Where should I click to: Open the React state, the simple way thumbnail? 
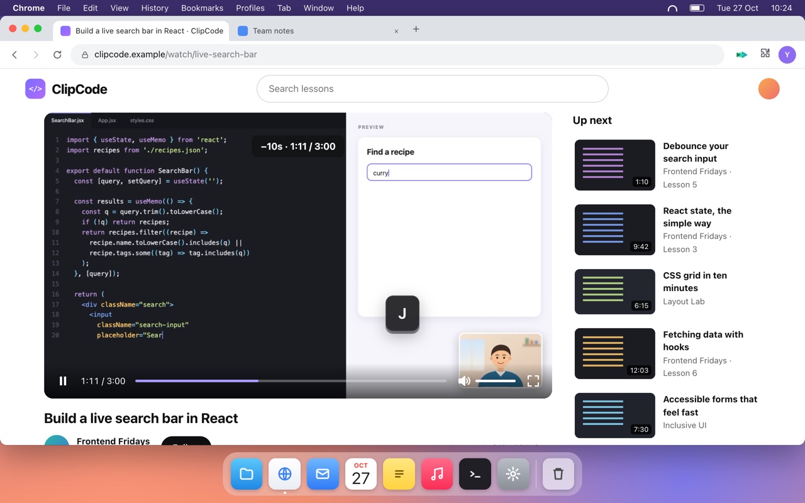coord(615,230)
